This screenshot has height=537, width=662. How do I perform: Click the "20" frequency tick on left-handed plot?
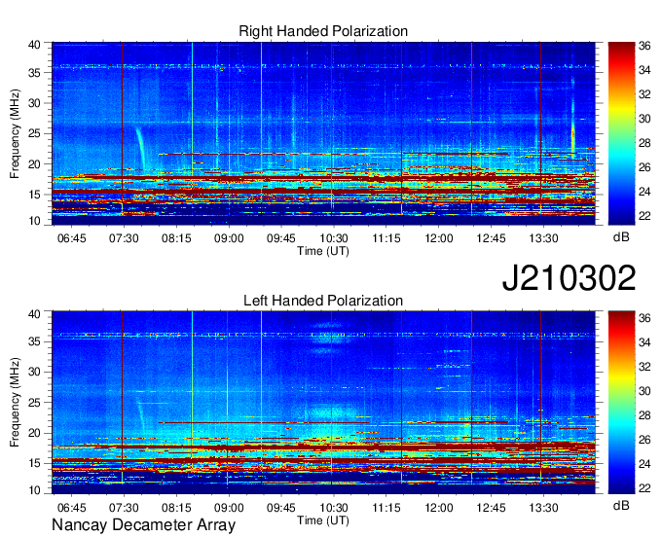(35, 433)
